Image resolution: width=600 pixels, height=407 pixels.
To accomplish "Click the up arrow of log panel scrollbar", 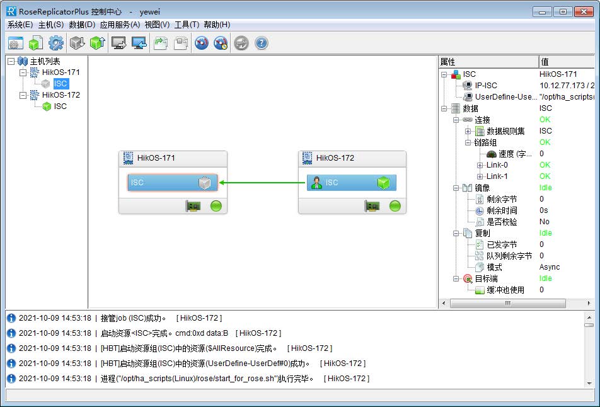I will (589, 317).
